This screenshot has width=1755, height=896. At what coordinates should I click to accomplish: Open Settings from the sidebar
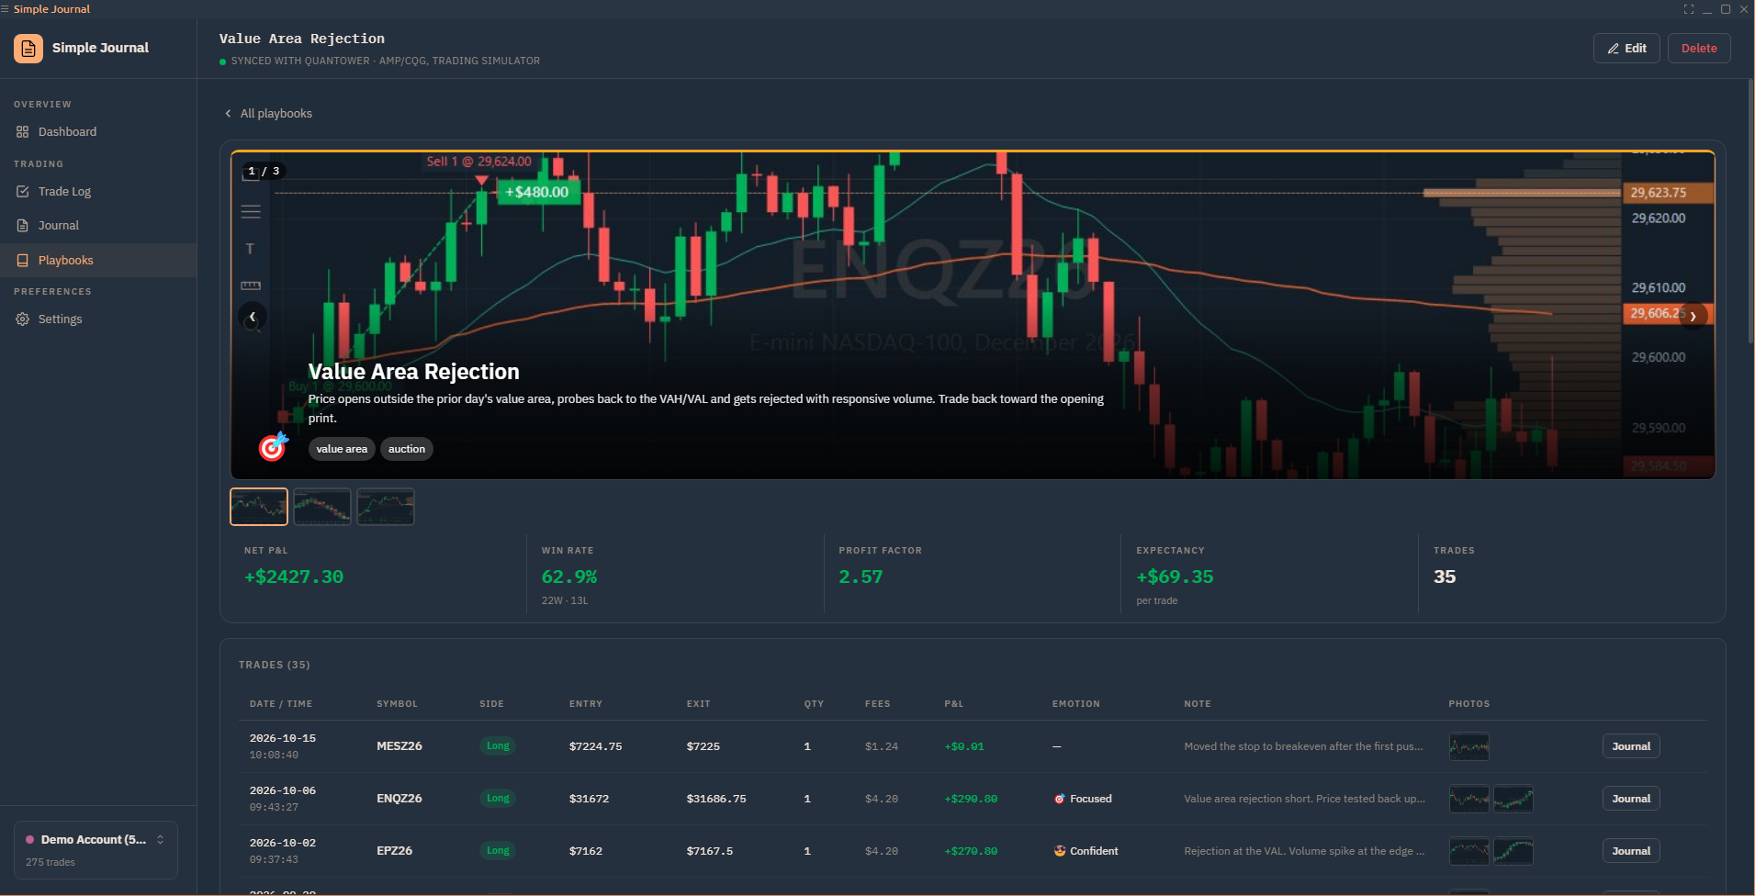(98, 319)
